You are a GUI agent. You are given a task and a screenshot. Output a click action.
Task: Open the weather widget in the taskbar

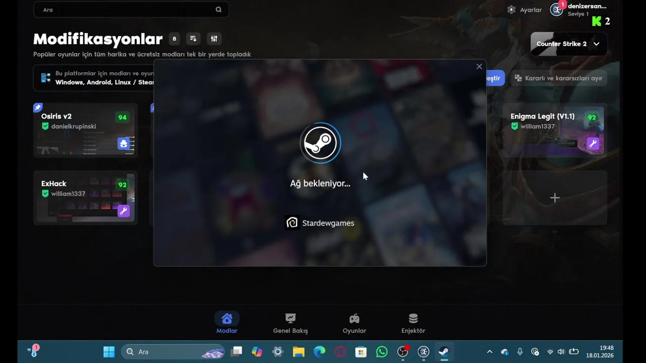tap(33, 351)
